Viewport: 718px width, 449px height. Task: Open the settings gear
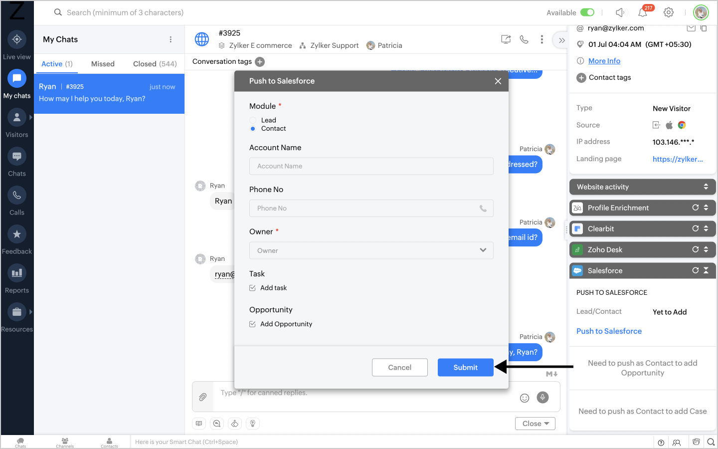pyautogui.click(x=669, y=12)
